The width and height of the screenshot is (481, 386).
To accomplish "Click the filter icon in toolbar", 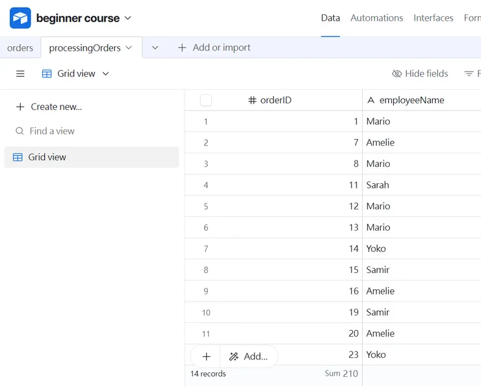I will pyautogui.click(x=468, y=74).
